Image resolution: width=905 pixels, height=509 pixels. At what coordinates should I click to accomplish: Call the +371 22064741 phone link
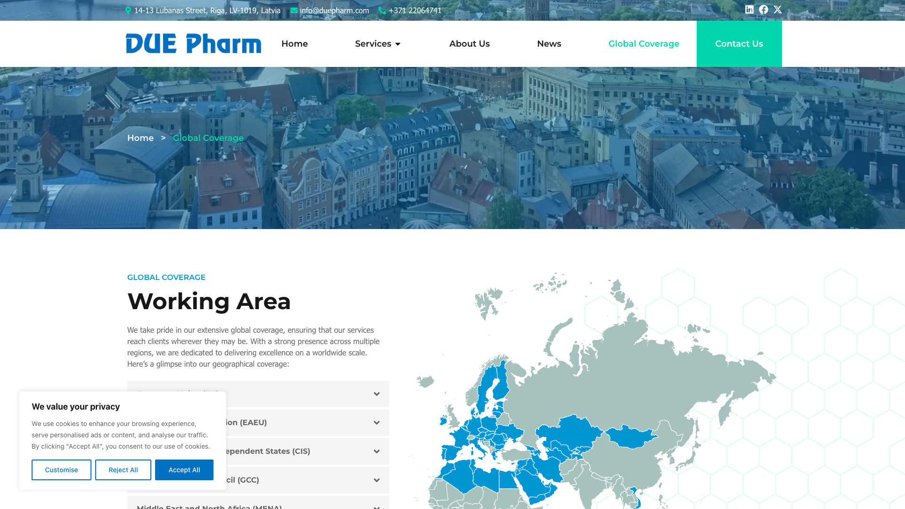(x=415, y=10)
